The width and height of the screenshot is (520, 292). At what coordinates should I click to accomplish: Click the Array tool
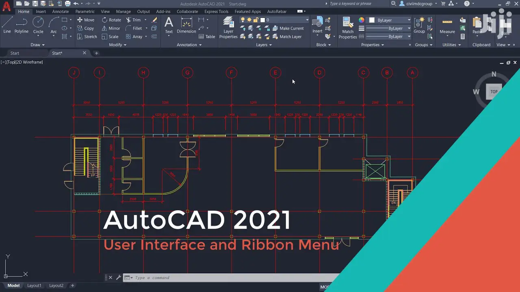tap(134, 36)
